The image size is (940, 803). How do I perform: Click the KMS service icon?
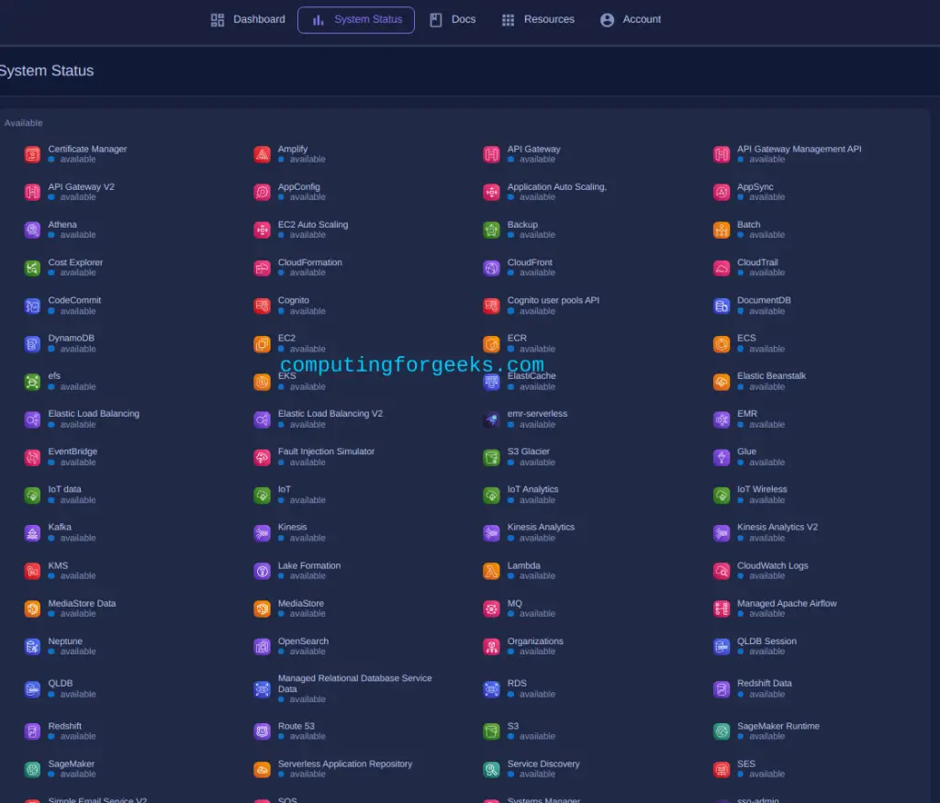32,571
